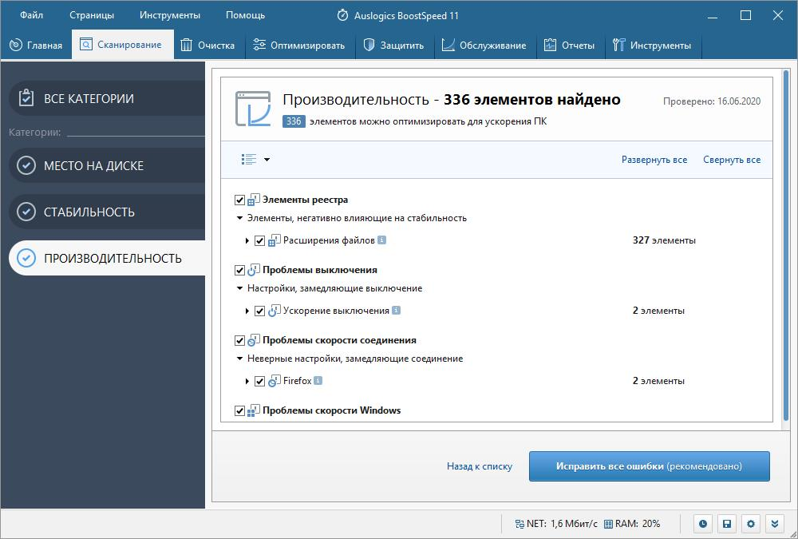Screen dimensions: 798x539
Task: Click Развернуть все link
Action: (654, 160)
